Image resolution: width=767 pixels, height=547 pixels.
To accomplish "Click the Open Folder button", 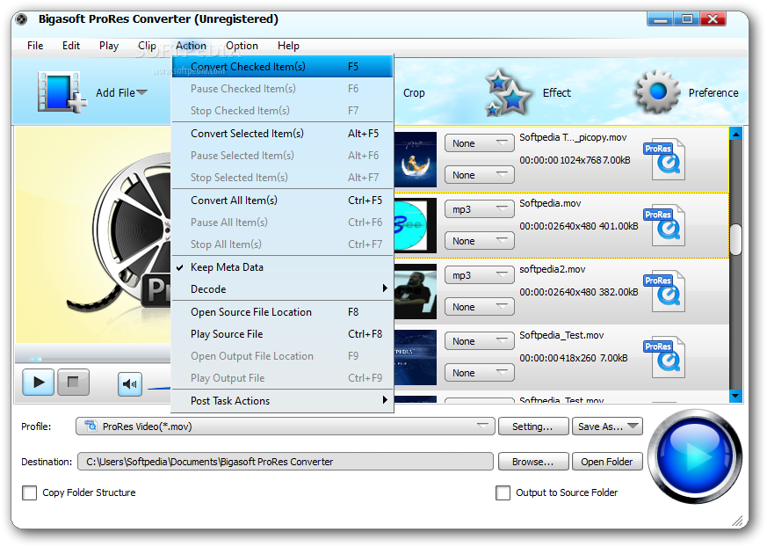I will 607,462.
